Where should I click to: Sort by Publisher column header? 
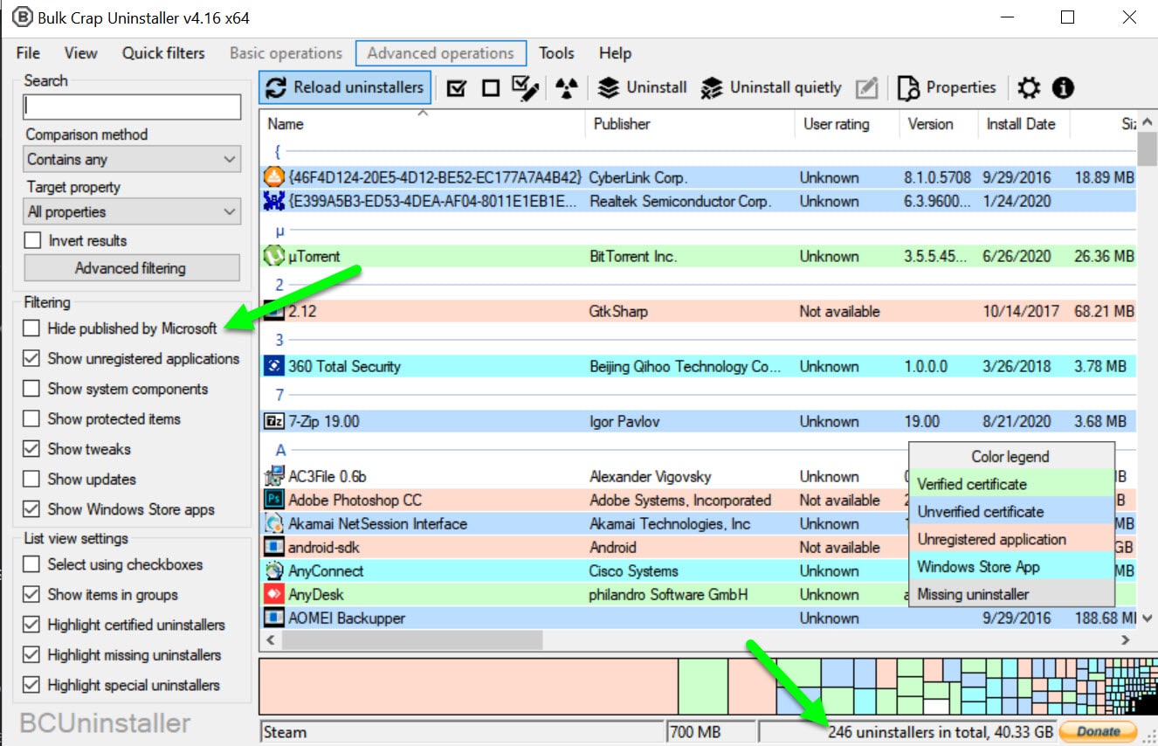(x=690, y=124)
